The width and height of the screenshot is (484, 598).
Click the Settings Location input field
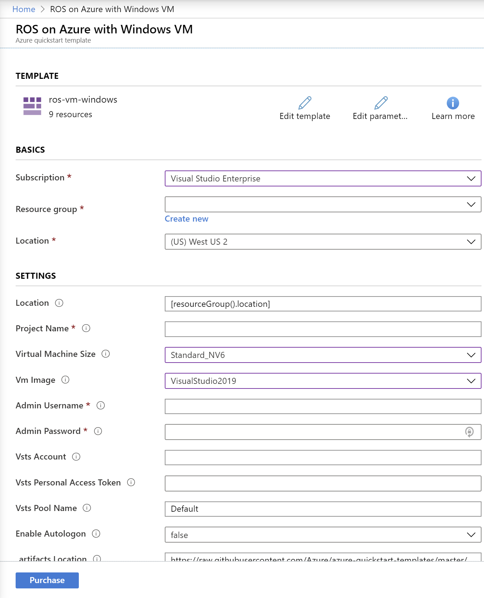tap(323, 304)
